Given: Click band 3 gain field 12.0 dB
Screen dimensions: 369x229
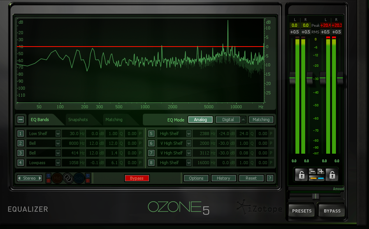Looking at the screenshot, I should coord(95,153).
